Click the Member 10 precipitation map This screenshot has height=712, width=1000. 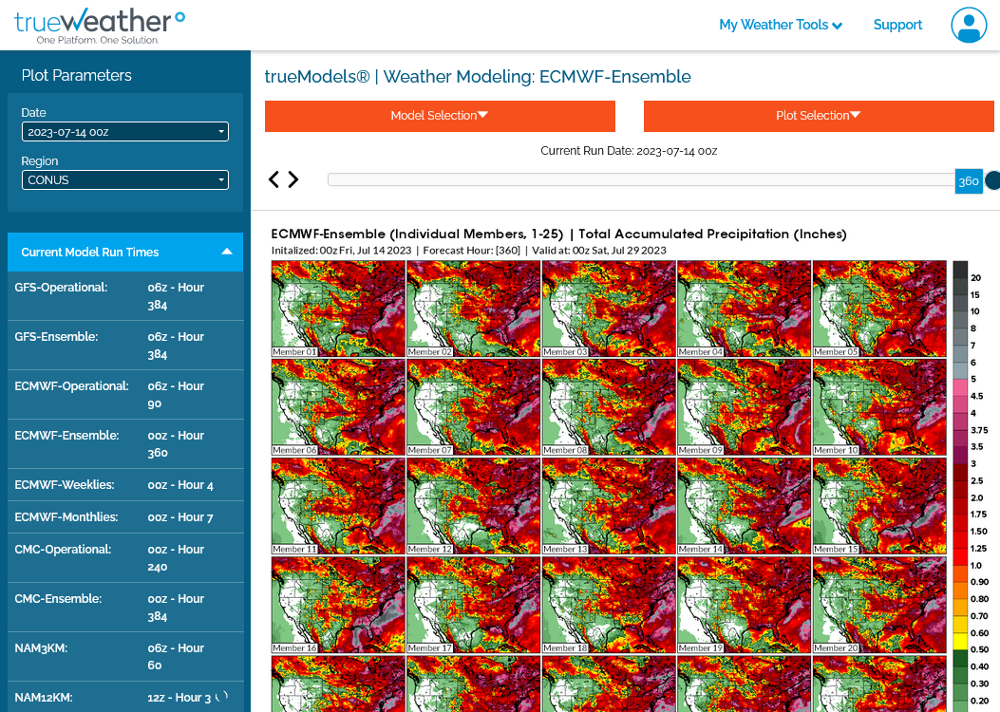tap(878, 407)
